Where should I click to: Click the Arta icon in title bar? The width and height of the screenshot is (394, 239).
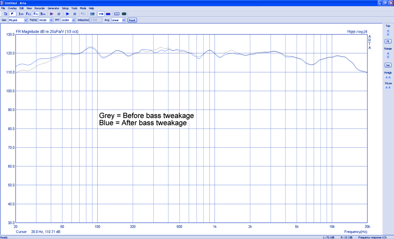3,3
